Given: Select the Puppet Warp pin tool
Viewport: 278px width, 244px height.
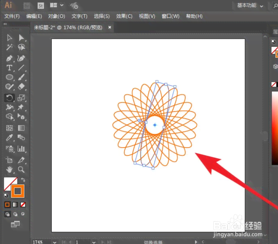Looking at the screenshot, I should point(21,107).
